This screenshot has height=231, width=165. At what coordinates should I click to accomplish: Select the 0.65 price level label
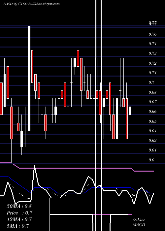click(x=152, y=121)
